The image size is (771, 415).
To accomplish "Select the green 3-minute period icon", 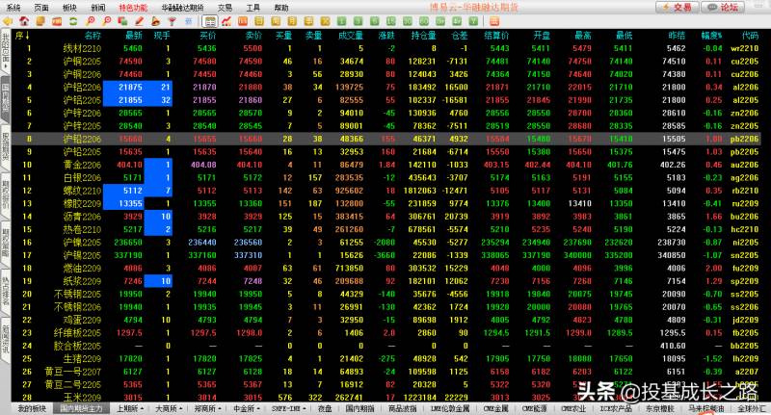I will (x=359, y=21).
